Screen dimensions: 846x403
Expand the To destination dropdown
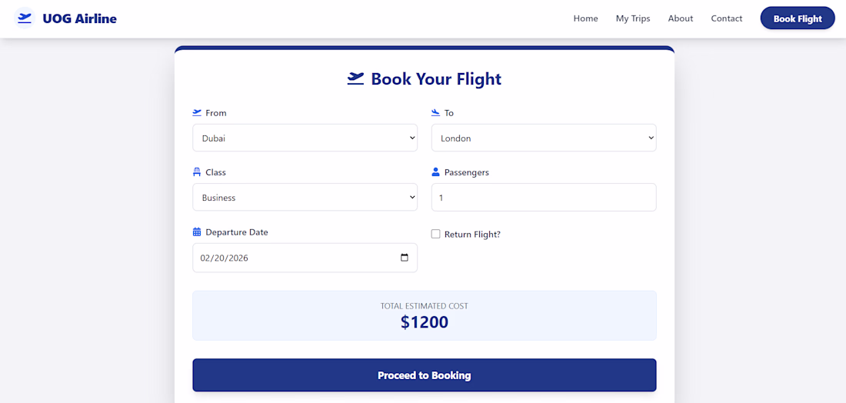coord(543,138)
